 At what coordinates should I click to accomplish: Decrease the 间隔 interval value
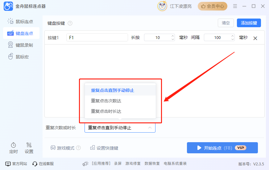point(233,39)
